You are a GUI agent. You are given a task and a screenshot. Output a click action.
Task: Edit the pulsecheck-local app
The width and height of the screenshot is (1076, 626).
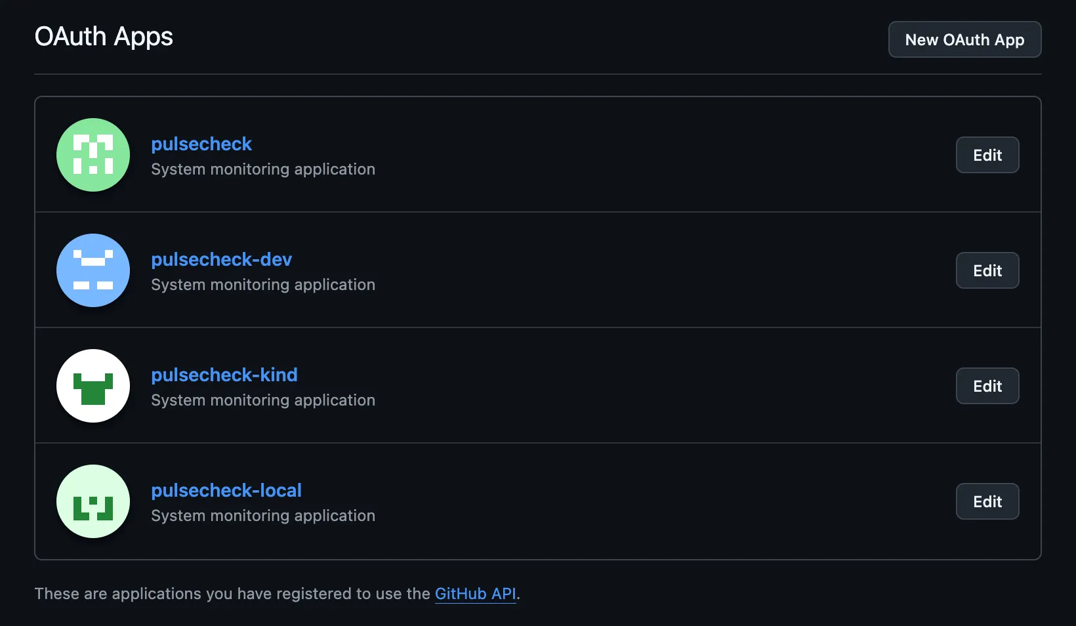point(987,501)
